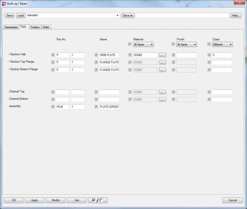Browse material for I Section Top Flange
This screenshot has width=247, height=209.
(162, 62)
